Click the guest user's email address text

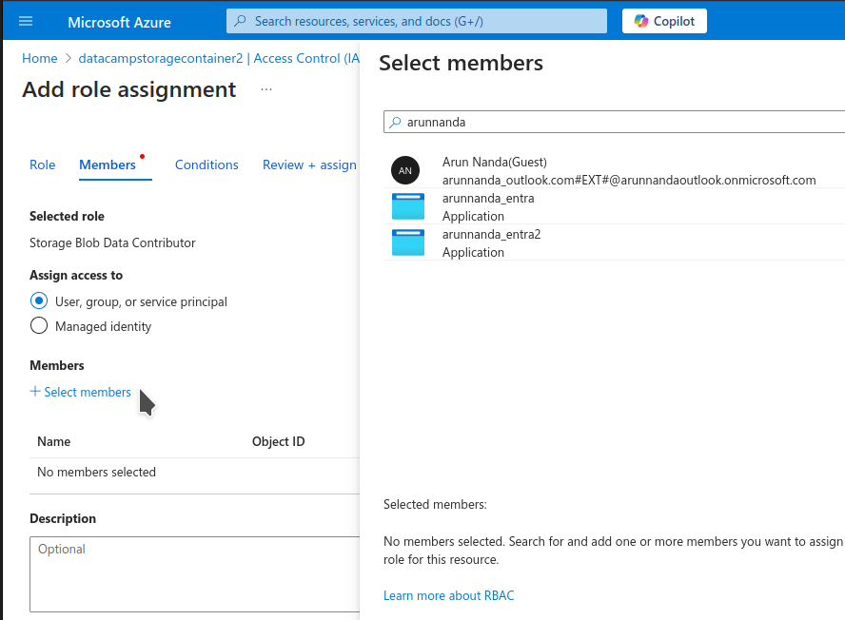pos(629,180)
